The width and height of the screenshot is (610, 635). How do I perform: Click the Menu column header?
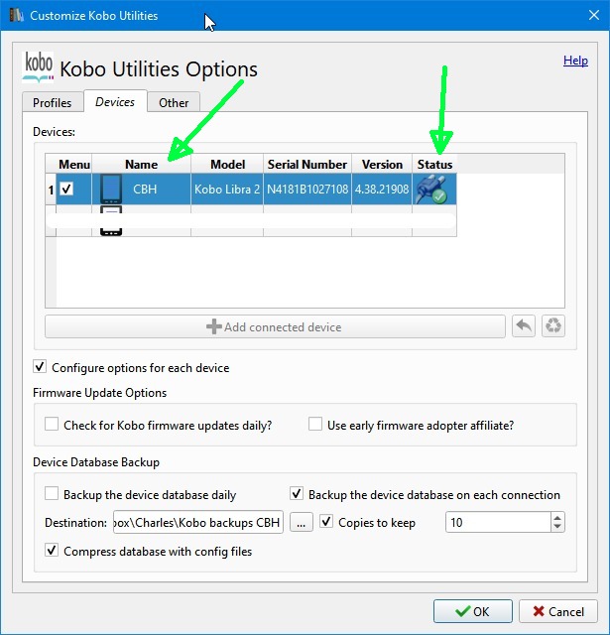point(74,164)
